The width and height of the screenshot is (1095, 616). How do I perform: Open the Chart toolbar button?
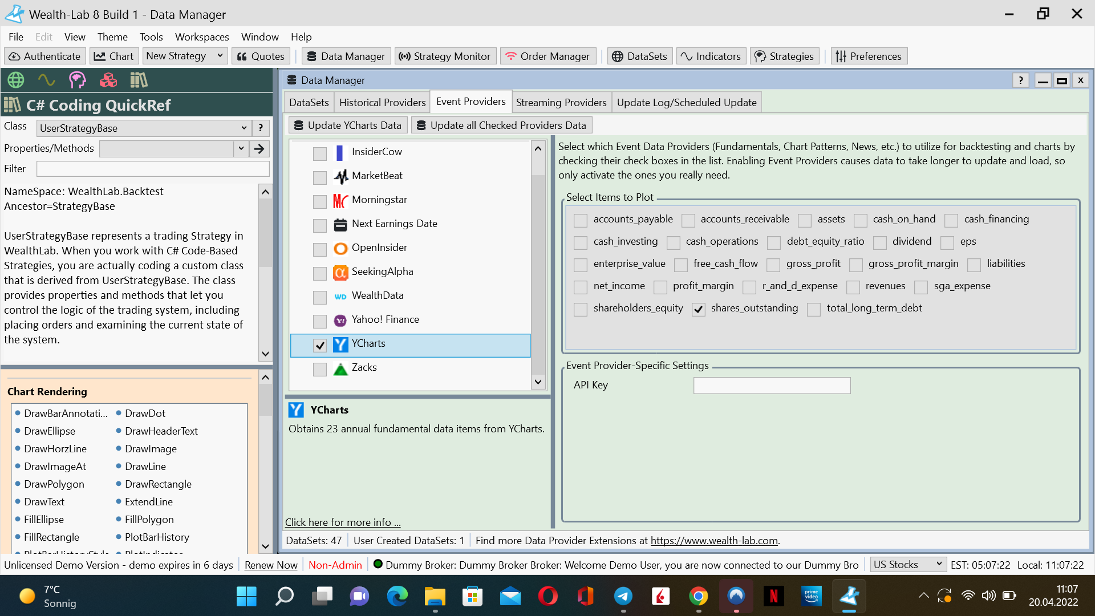(113, 56)
